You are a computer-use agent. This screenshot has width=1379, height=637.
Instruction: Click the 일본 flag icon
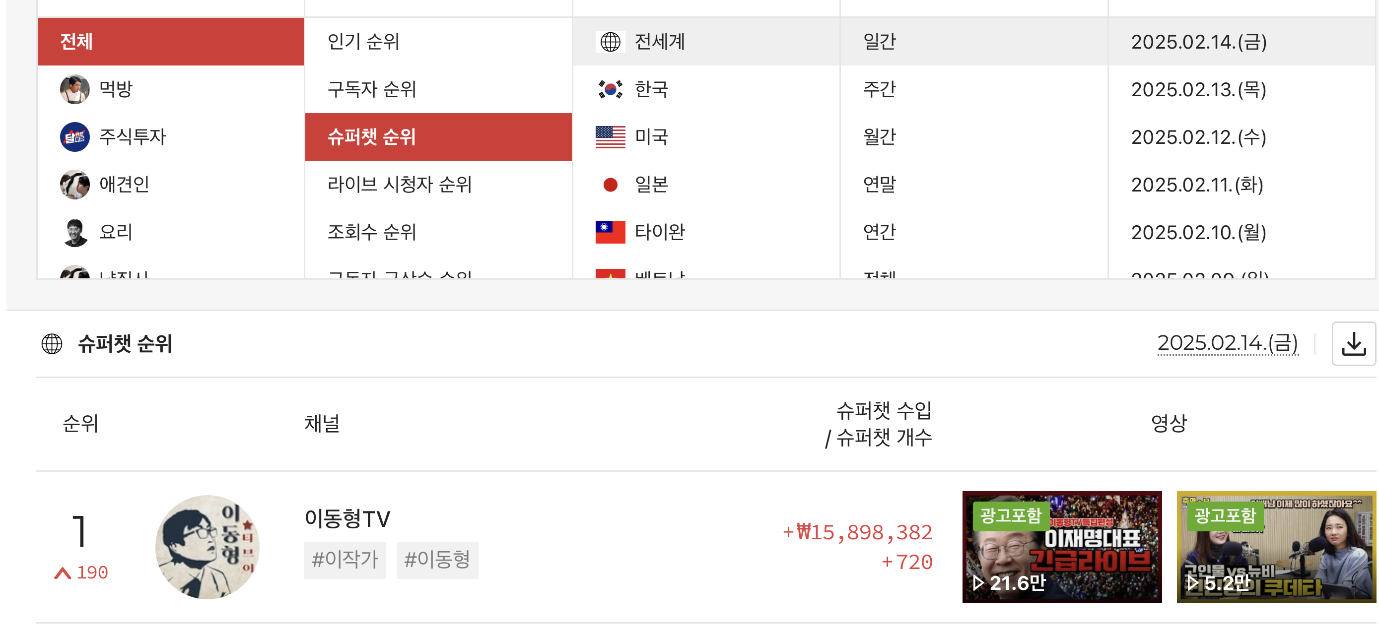pyautogui.click(x=610, y=185)
